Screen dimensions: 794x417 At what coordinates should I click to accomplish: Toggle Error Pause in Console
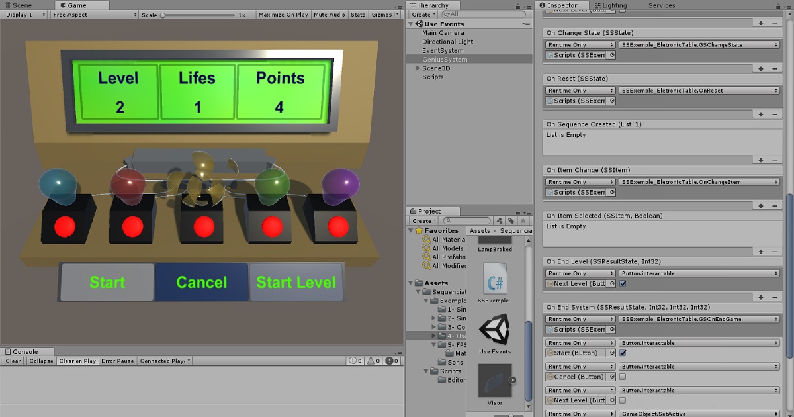click(x=118, y=361)
